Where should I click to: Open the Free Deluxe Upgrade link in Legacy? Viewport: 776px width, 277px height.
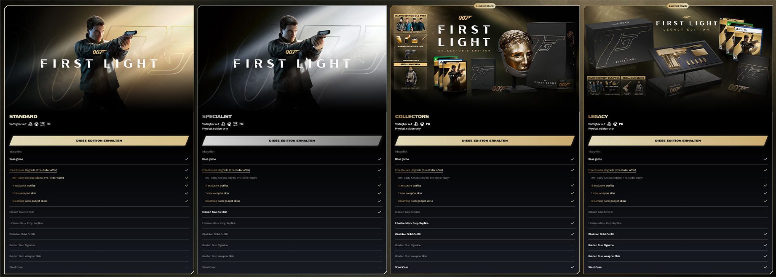612,170
